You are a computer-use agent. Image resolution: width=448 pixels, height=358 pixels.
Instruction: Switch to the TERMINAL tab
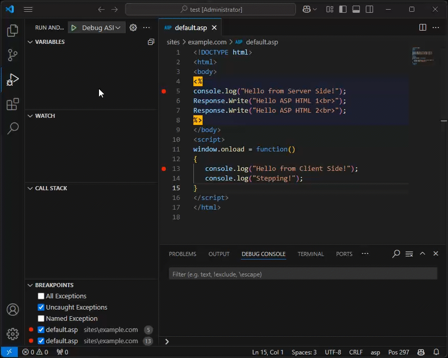(x=311, y=253)
